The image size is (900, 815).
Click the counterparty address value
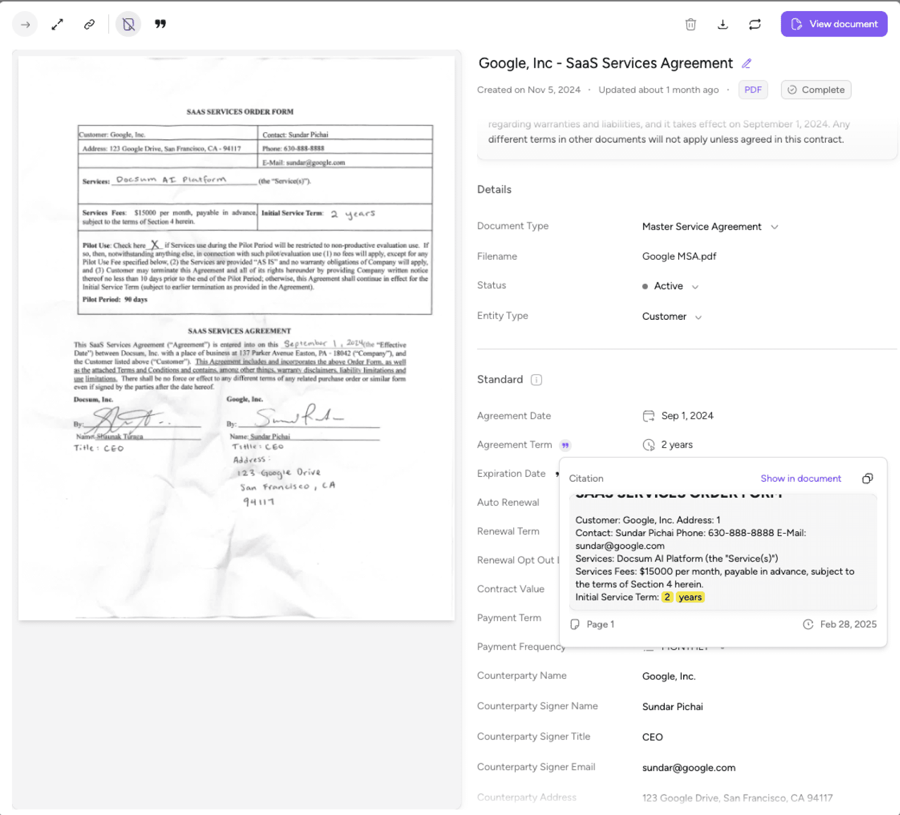click(737, 798)
